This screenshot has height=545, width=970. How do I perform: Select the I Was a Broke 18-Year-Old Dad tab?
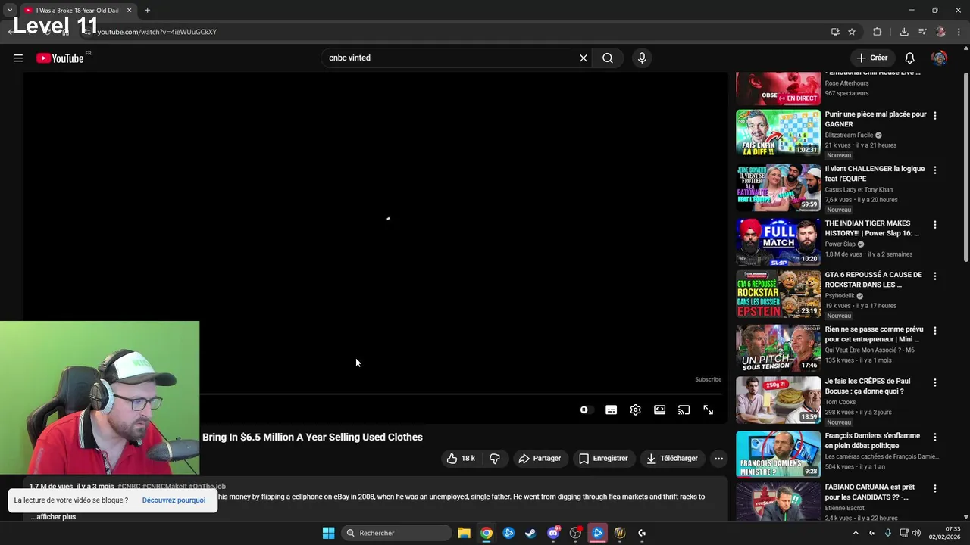point(77,11)
